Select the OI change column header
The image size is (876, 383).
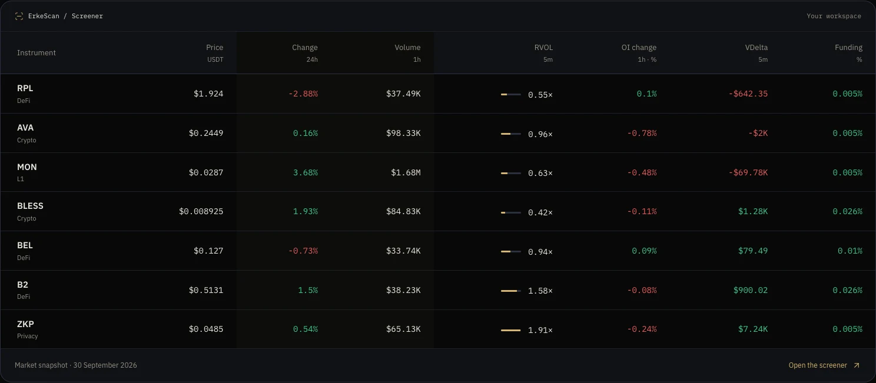[x=639, y=53]
